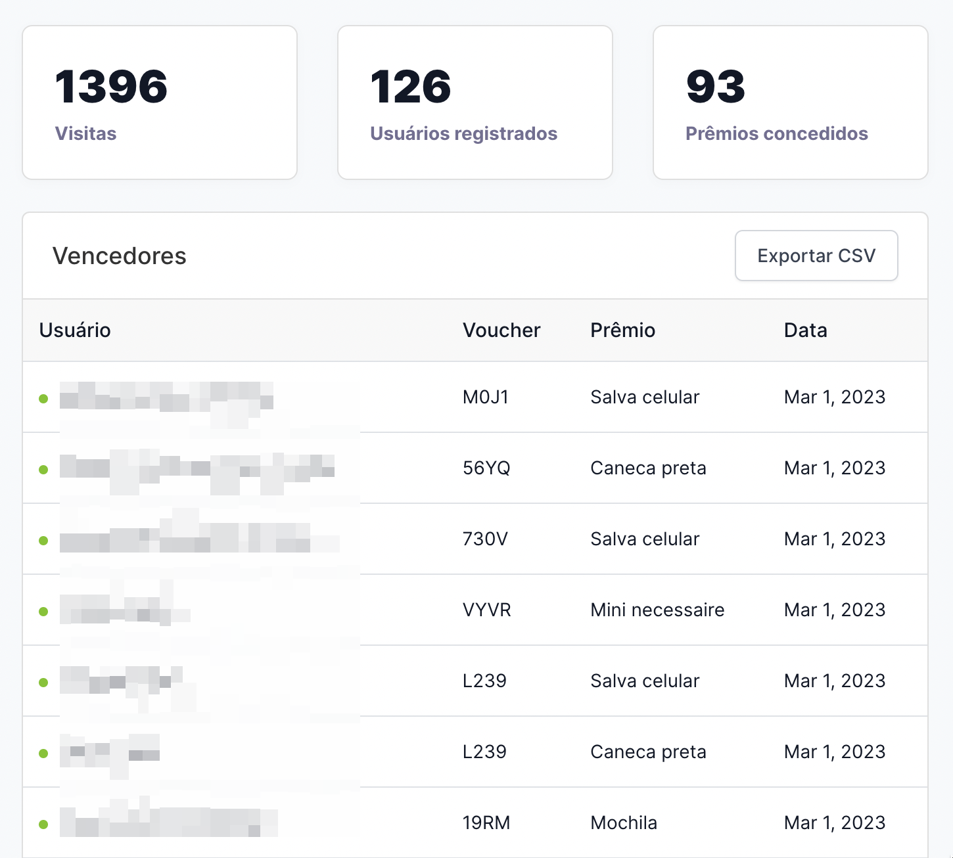Screen dimensions: 953x858
Task: Click green status dot in 730V row
Action: click(43, 541)
